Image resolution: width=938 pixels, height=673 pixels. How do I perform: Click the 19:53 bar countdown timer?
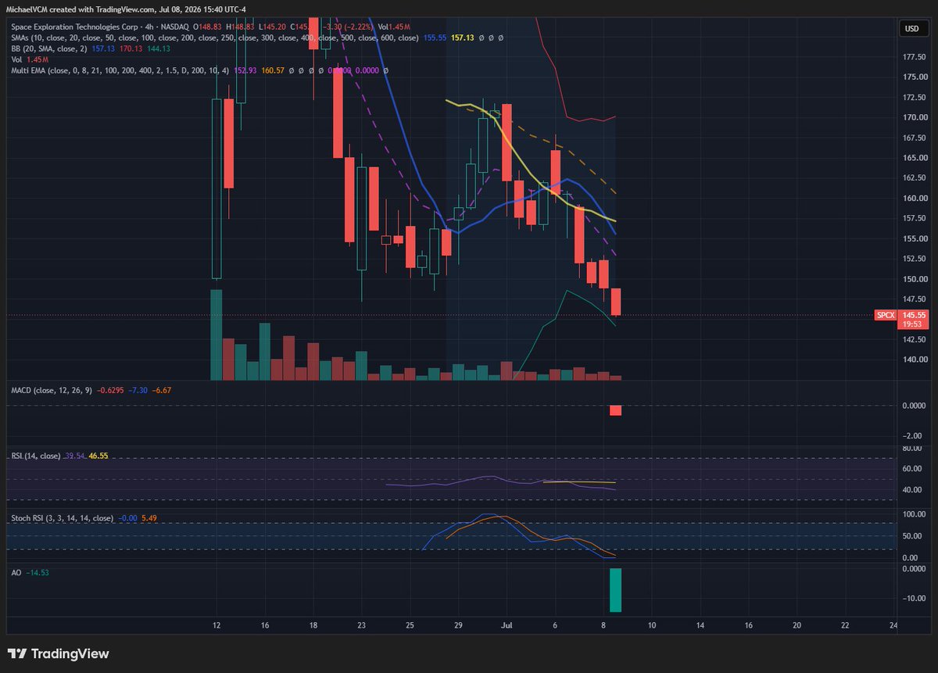(912, 324)
